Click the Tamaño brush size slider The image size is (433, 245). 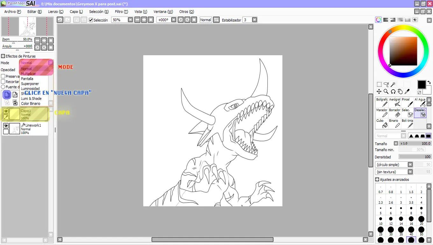tap(415, 144)
